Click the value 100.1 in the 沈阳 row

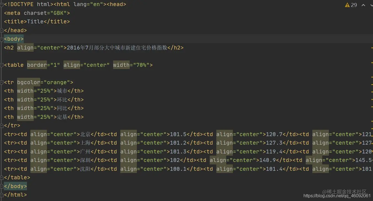[x=178, y=169]
